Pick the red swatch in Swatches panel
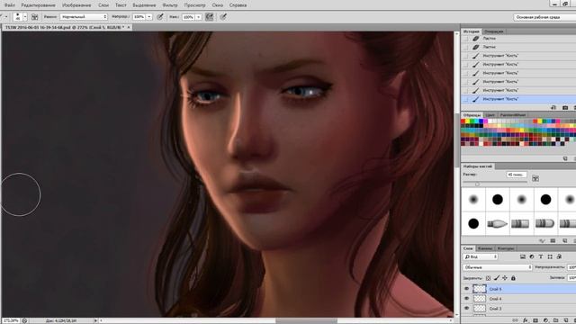 tap(463, 121)
